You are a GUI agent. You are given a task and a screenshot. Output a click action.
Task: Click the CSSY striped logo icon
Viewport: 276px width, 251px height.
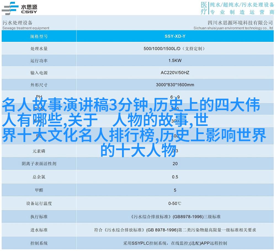pyautogui.click(x=10, y=8)
